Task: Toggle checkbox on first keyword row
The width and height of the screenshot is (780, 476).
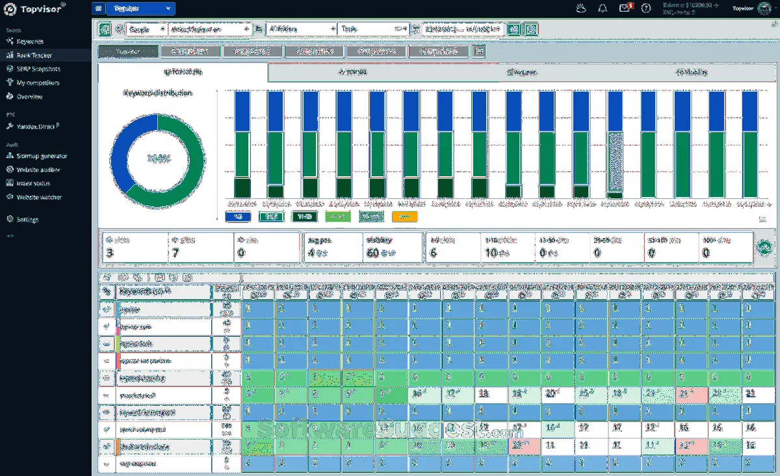Action: tap(107, 310)
